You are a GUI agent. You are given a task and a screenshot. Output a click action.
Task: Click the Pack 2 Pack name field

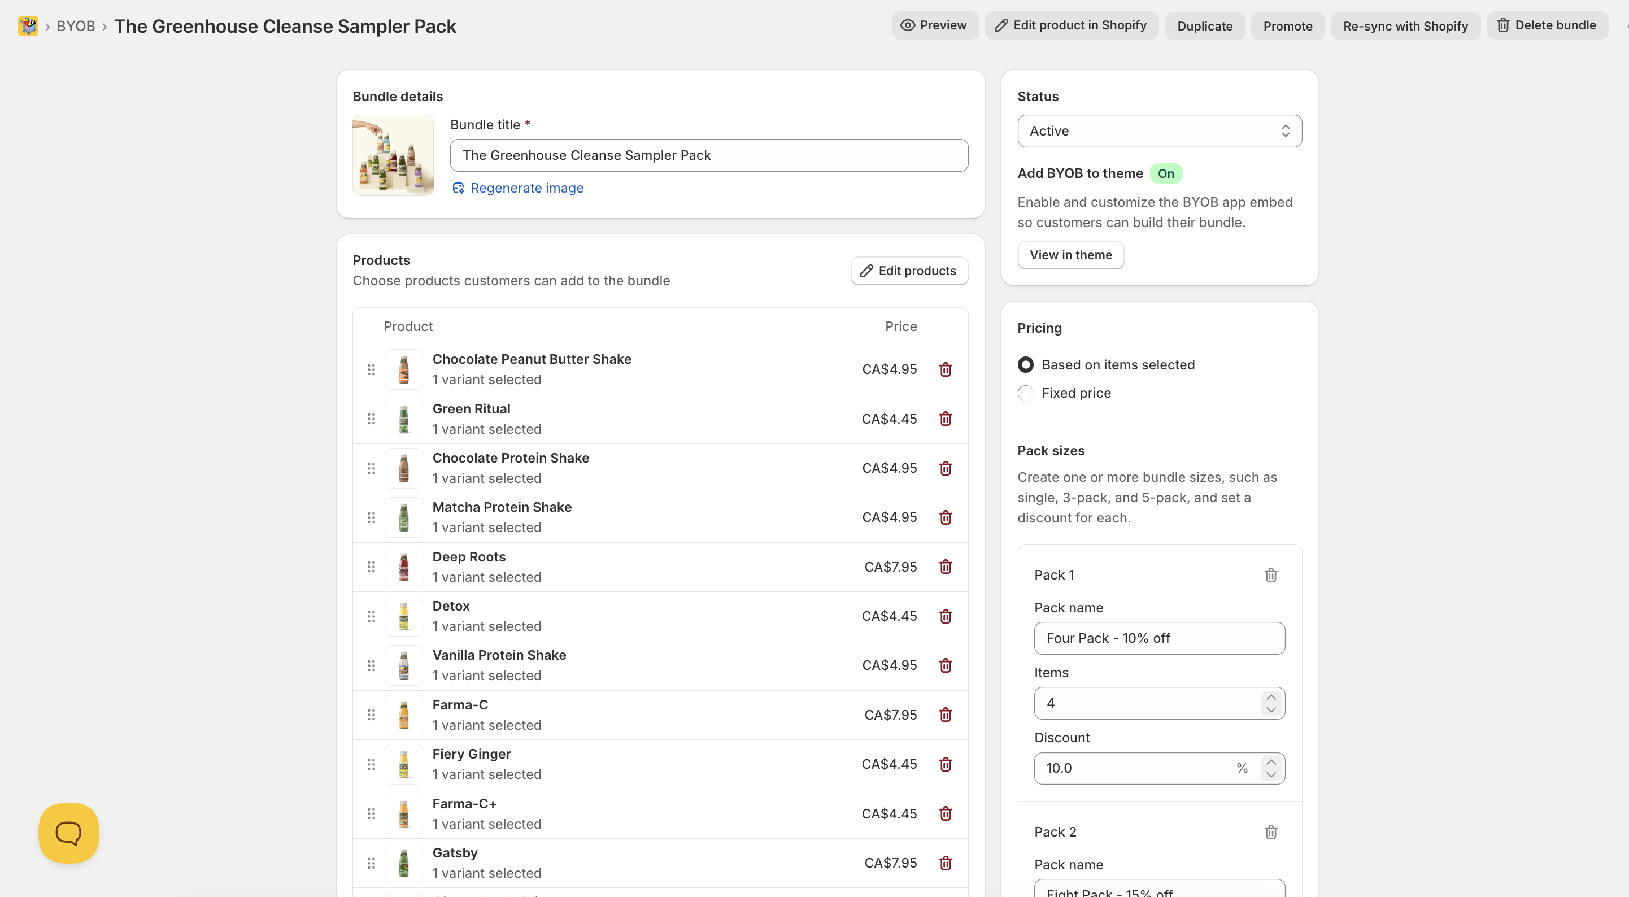(1159, 888)
